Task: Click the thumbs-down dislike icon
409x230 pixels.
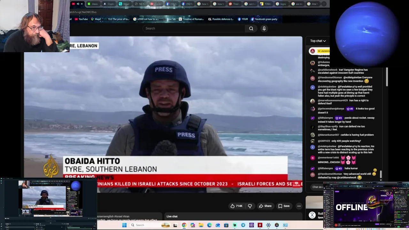Action: [x=250, y=206]
